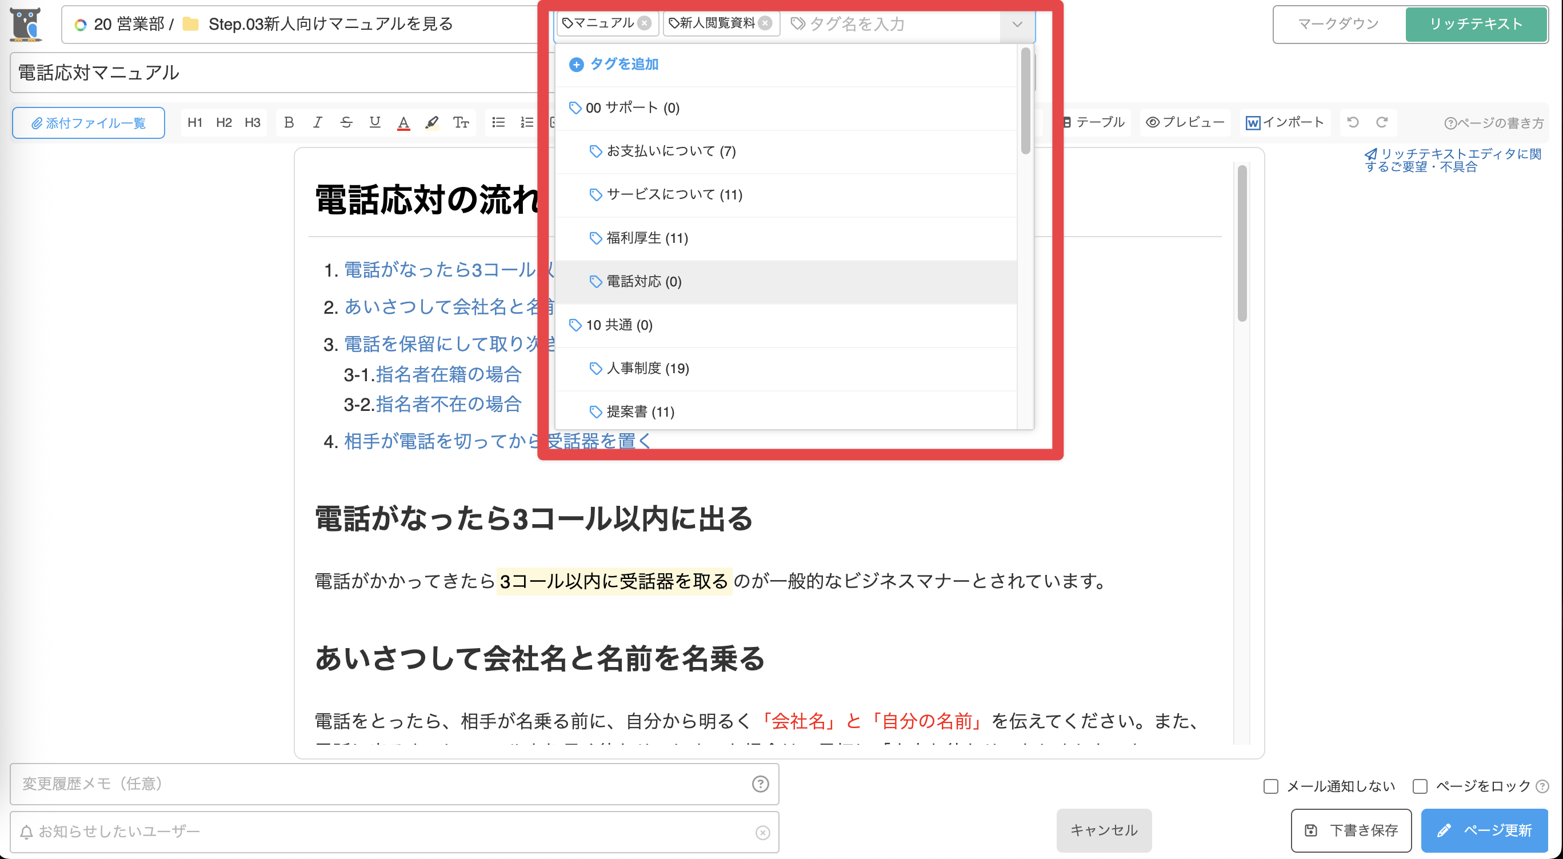Apply italic formatting

[x=317, y=122]
